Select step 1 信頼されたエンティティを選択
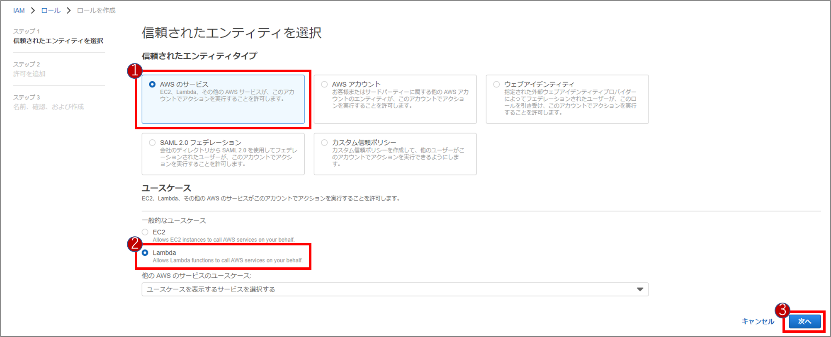This screenshot has height=337, width=831. (58, 41)
